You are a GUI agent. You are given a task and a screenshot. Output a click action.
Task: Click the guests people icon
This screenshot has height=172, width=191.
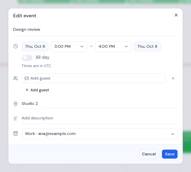click(16, 78)
